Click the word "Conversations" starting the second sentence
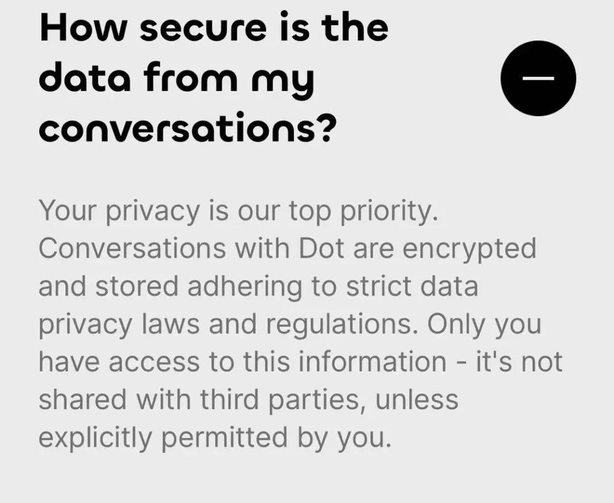This screenshot has width=614, height=503. click(x=132, y=249)
